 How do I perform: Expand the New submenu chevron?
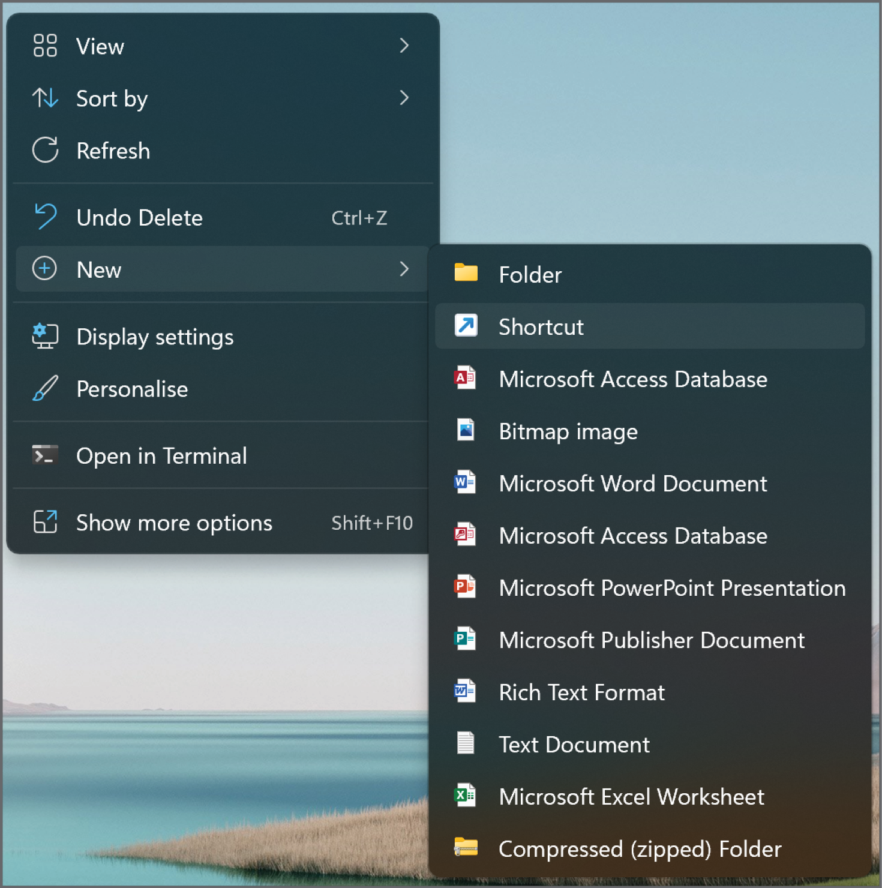click(404, 269)
